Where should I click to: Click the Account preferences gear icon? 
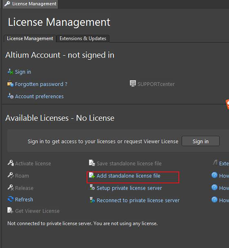click(11, 96)
